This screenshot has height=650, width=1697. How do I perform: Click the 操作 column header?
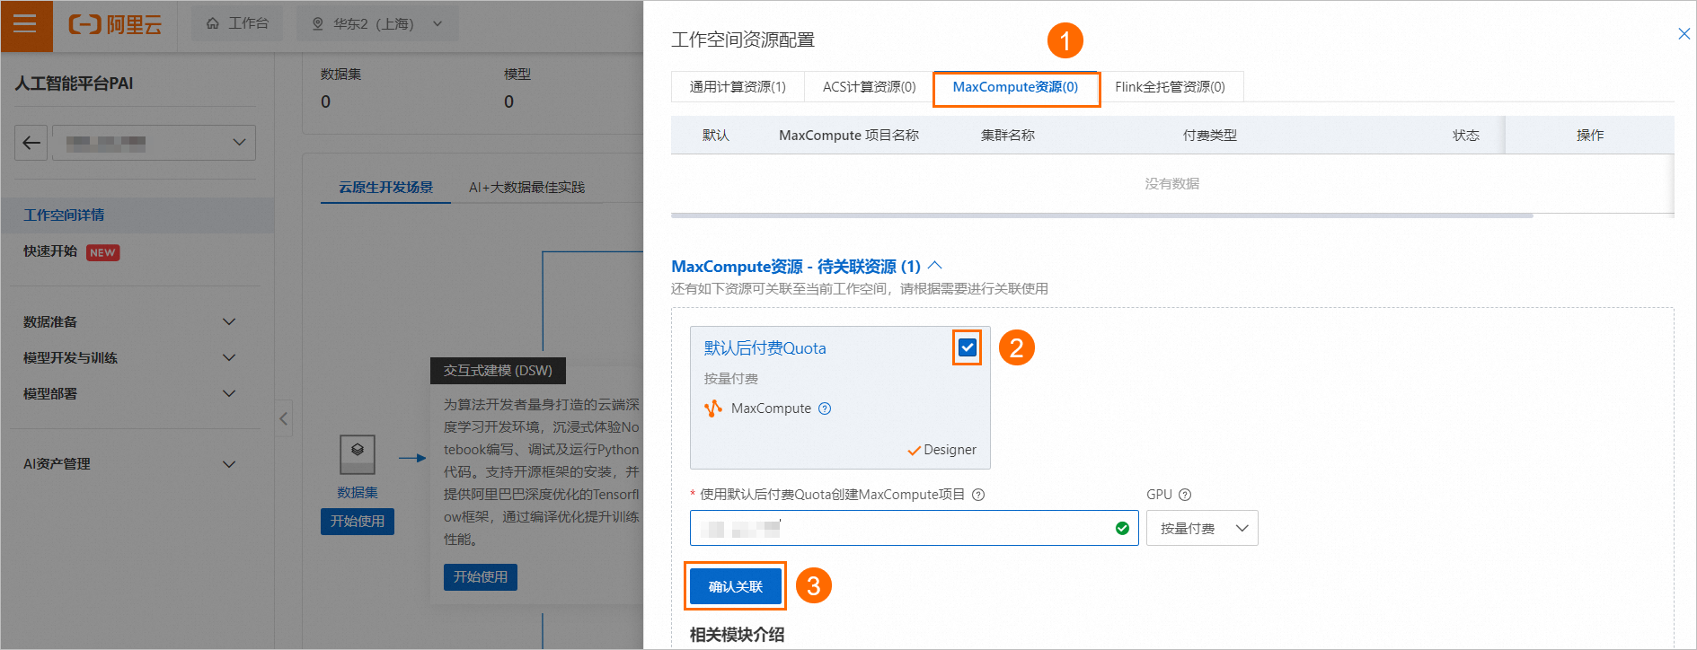tap(1590, 136)
